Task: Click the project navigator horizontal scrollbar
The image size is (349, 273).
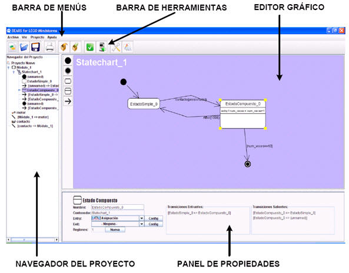Action: click(32, 240)
